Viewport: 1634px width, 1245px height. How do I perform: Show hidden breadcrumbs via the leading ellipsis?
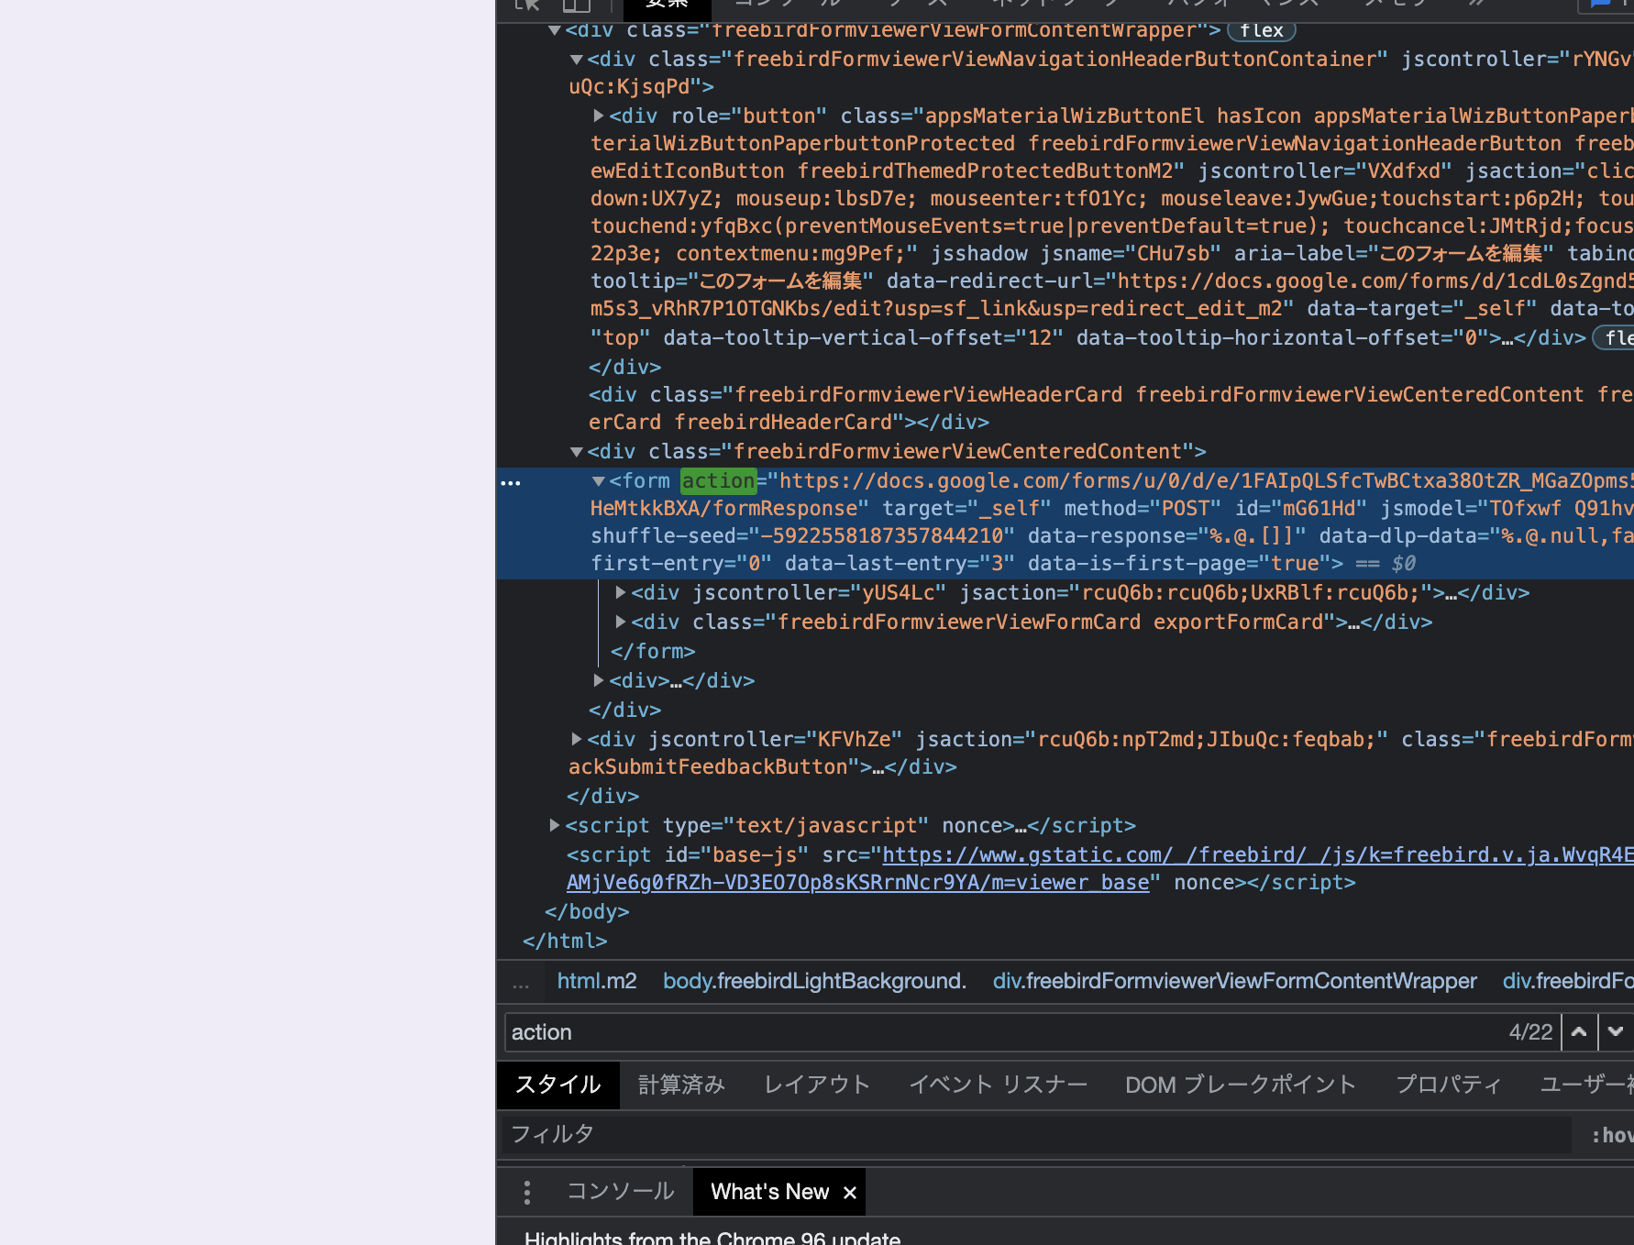tap(521, 983)
